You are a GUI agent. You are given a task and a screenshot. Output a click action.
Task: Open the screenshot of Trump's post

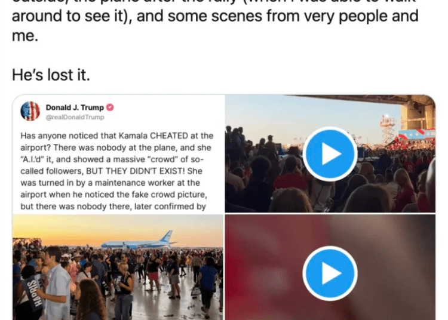pyautogui.click(x=118, y=154)
